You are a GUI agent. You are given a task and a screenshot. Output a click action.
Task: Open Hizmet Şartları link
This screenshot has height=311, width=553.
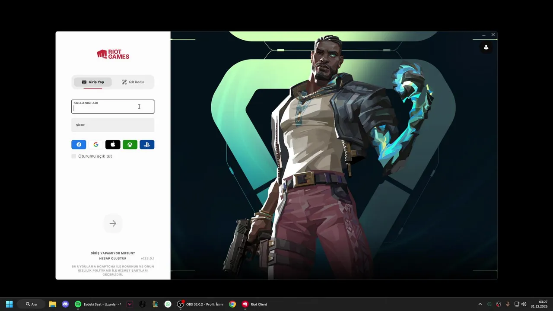(133, 270)
